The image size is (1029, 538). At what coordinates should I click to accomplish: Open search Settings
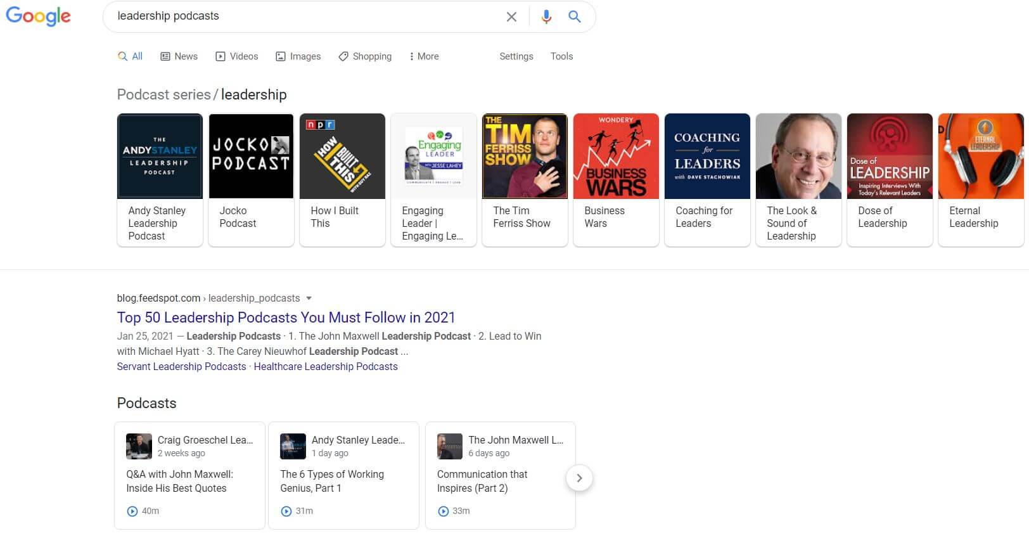pos(516,56)
